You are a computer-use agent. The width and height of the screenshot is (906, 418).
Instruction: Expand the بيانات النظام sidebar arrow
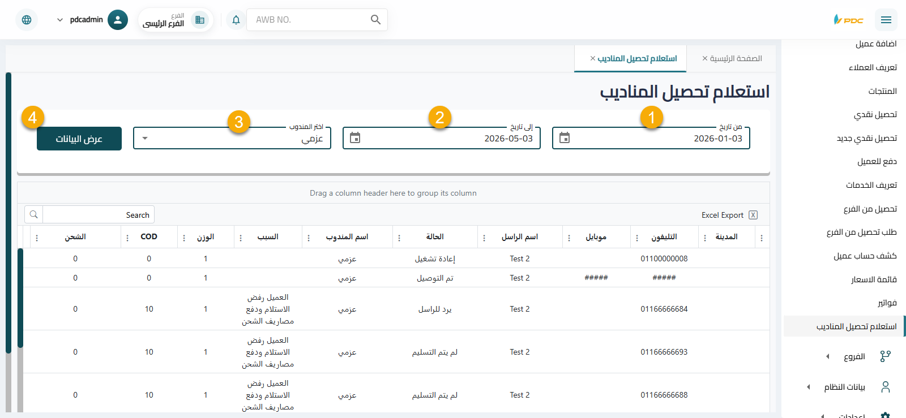click(x=808, y=387)
